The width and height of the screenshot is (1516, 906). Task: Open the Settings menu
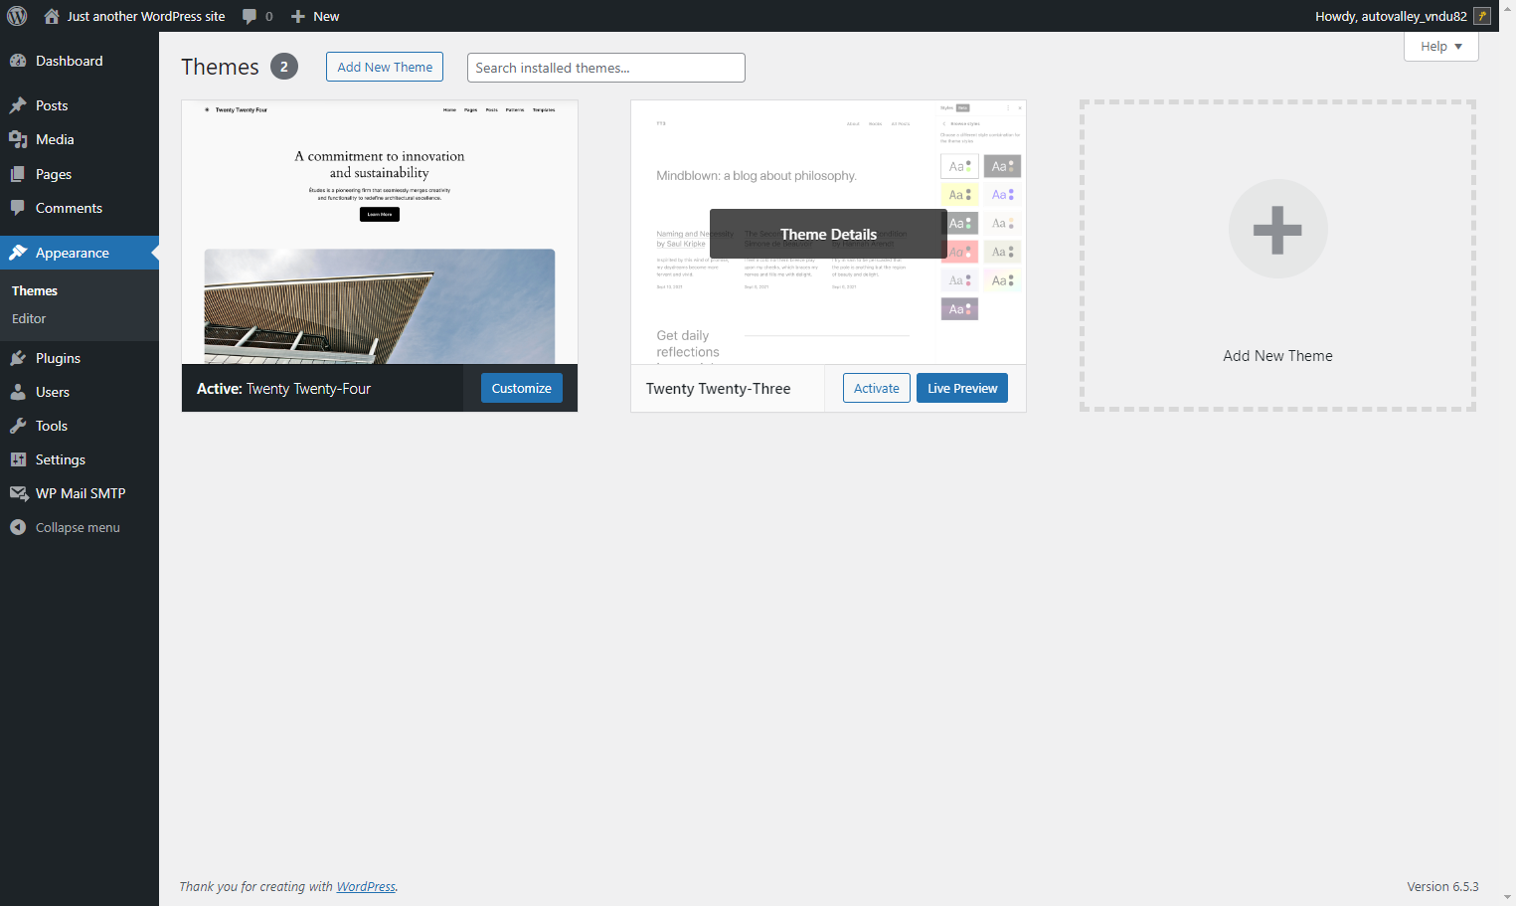[x=80, y=459]
